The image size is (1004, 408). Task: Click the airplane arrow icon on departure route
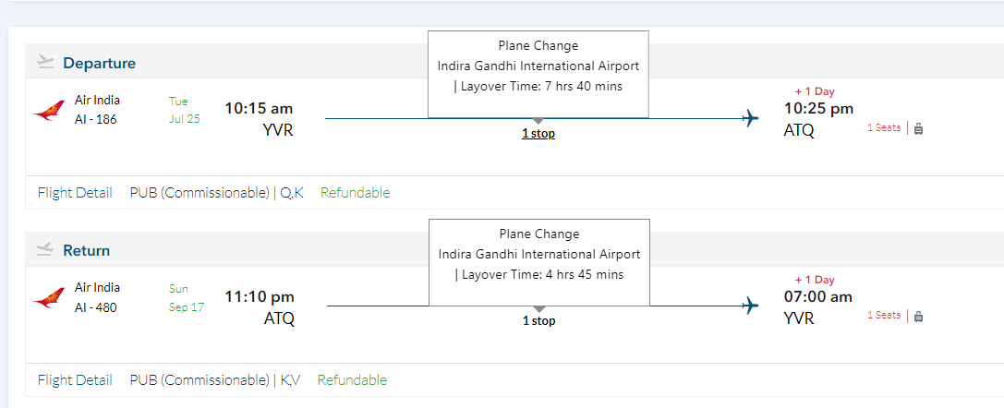point(750,118)
